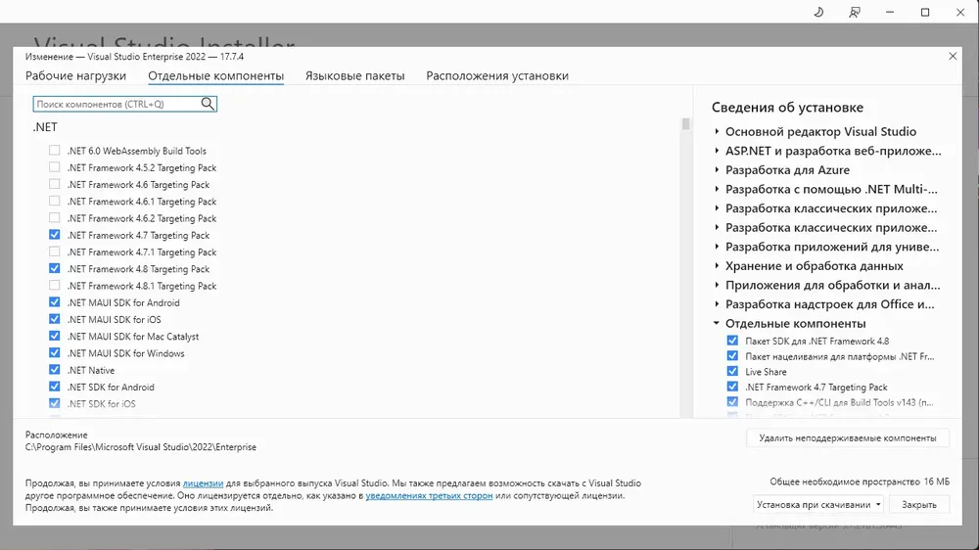Uncheck .NET Framework 4.7 Targeting Pack in list
The height and width of the screenshot is (550, 979).
pyautogui.click(x=54, y=235)
